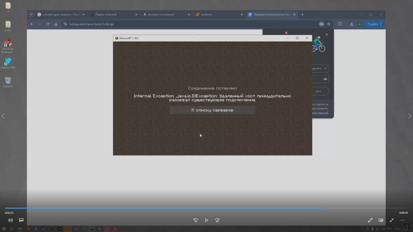Click Chrome home button
The width and height of the screenshot is (413, 232).
(56, 24)
